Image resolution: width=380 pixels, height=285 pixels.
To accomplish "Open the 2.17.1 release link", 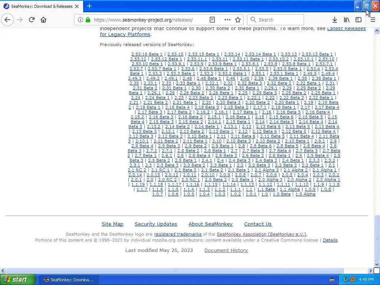I will click(x=259, y=107).
